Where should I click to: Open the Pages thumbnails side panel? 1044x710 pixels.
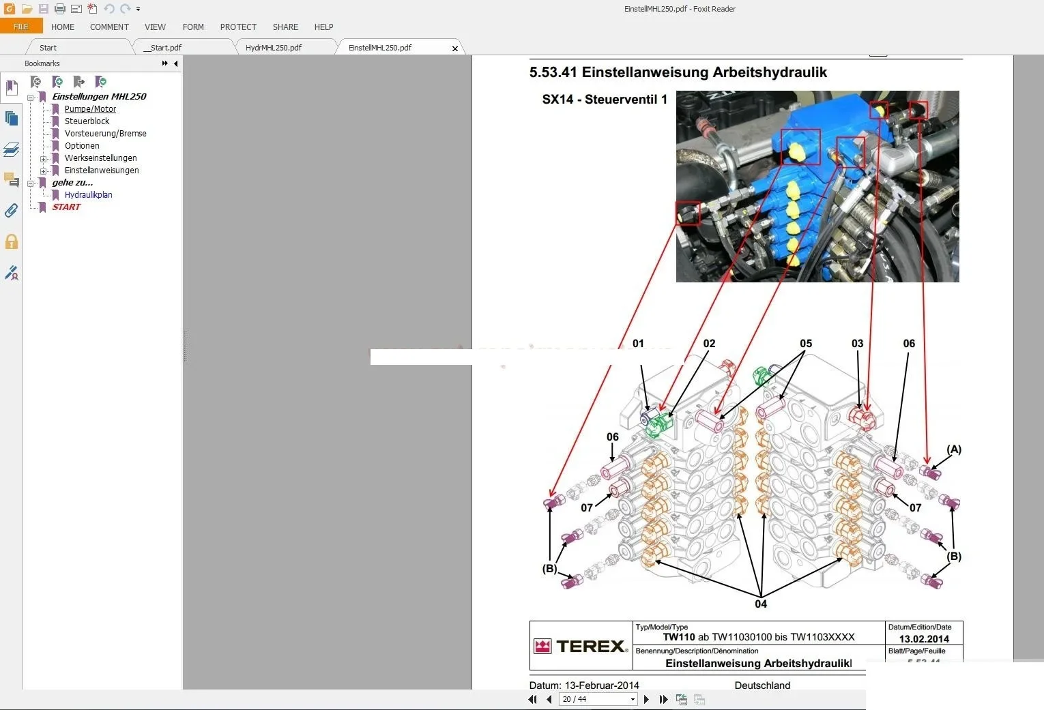(12, 119)
